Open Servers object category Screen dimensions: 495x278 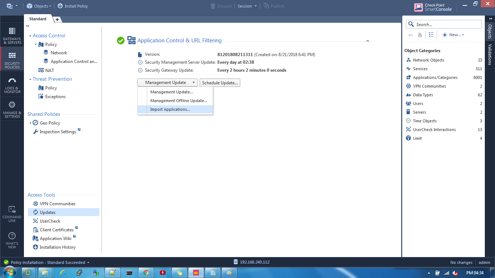pos(444,112)
